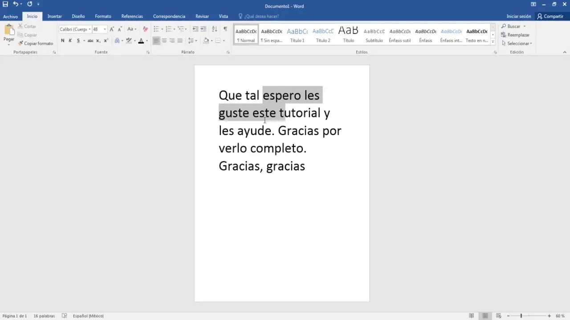Toggle Italic formatting

click(70, 41)
